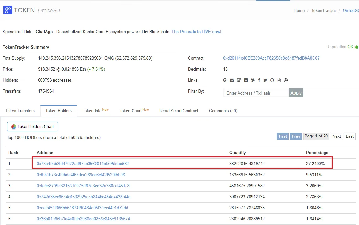Follow the Pre-sale is LIVE now link

(x=196, y=32)
